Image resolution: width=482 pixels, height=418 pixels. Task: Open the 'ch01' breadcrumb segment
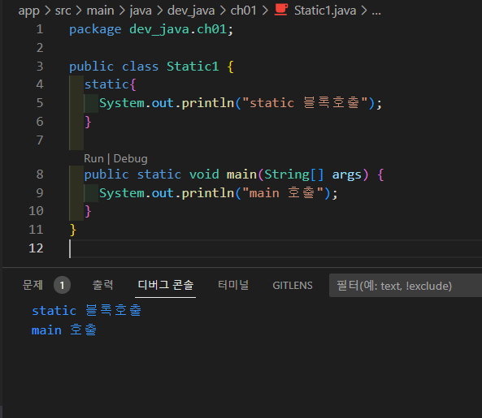pos(243,11)
